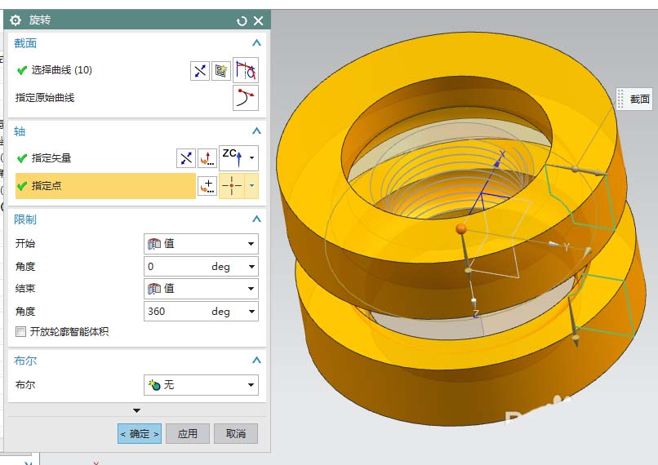Click the inferred curve icon beside 选择曲线
The width and height of the screenshot is (658, 465).
(200, 71)
